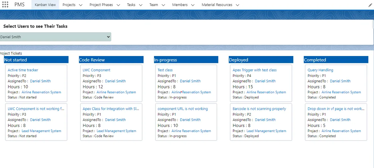Screen dimensions: 374x168
Task: Expand the Project Phases chevron
Action: 118,5
